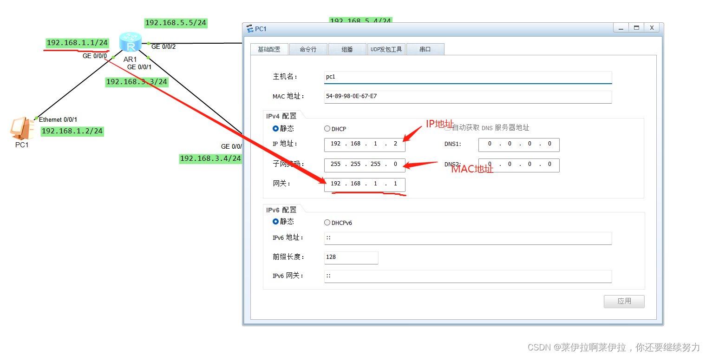Image resolution: width=706 pixels, height=356 pixels.
Task: Click the 192.168.1.2/24 label
Action: point(72,131)
